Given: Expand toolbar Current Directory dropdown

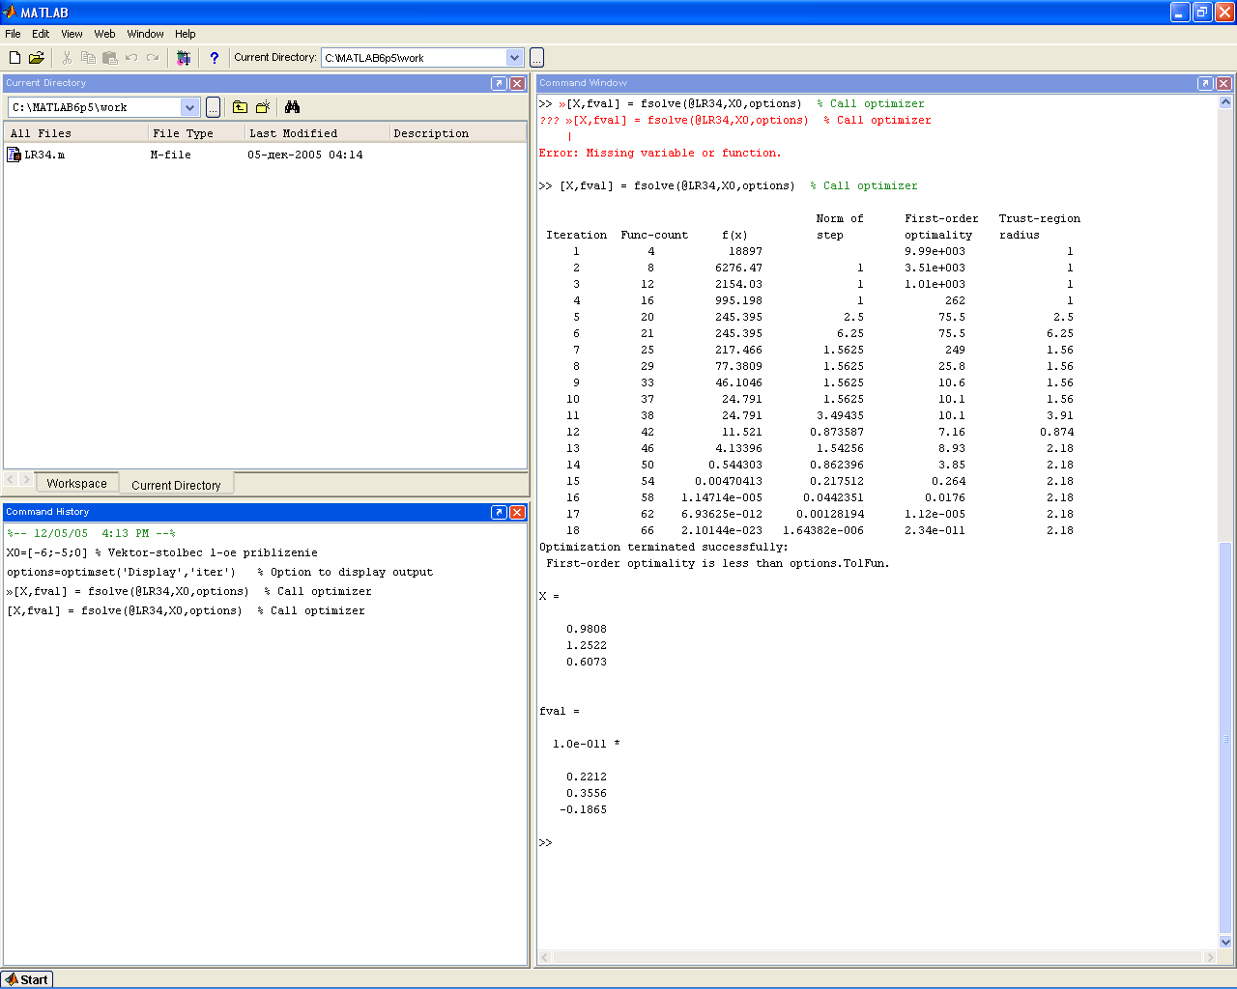Looking at the screenshot, I should pyautogui.click(x=514, y=58).
